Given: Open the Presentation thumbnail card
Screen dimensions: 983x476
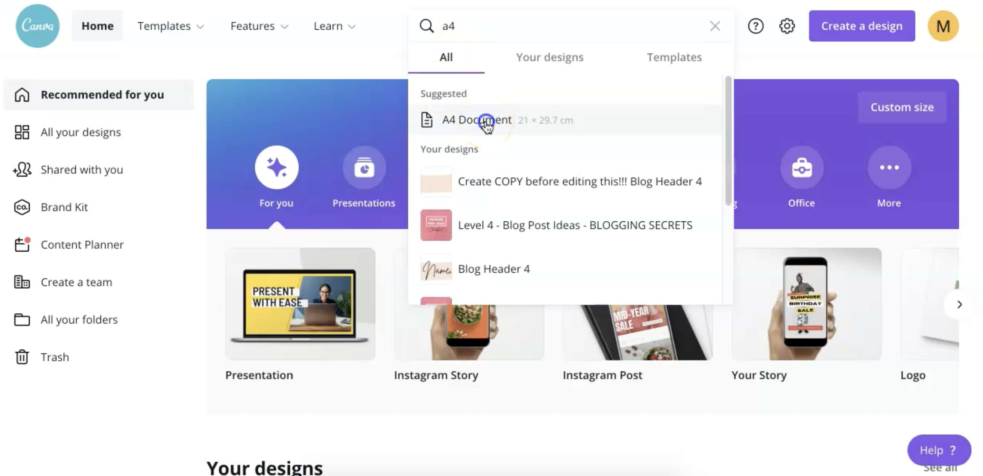Looking at the screenshot, I should click(x=300, y=304).
